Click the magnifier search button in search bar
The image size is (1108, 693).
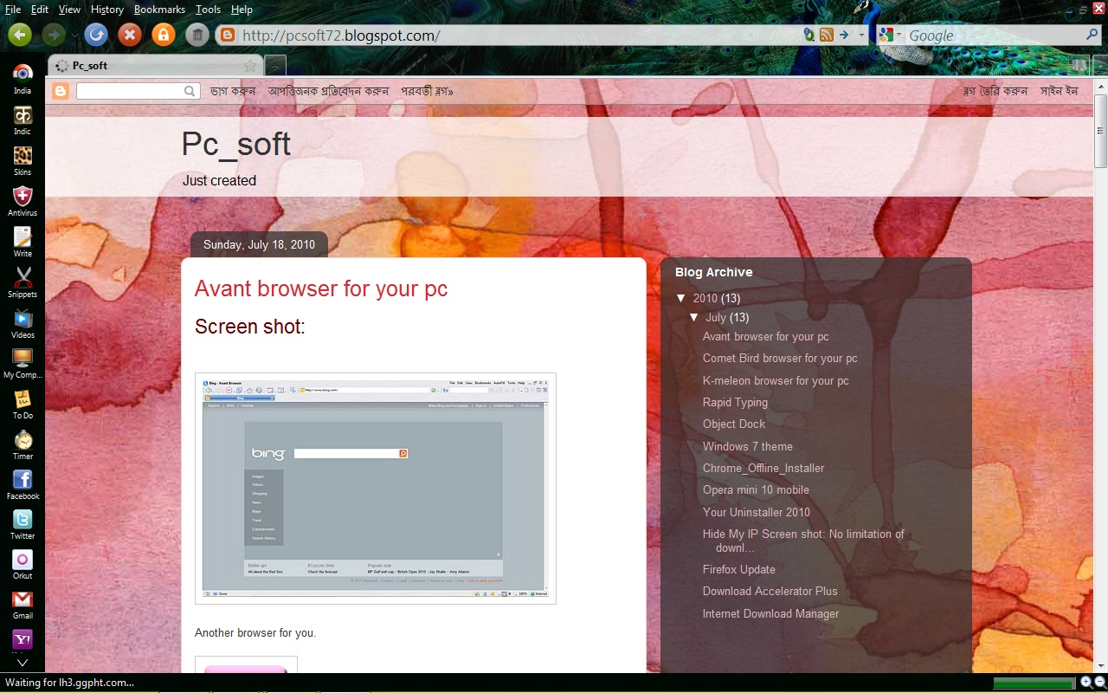[x=1092, y=36]
